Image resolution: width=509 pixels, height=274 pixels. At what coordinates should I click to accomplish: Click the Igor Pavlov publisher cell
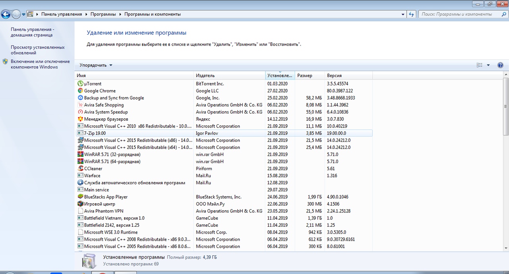click(207, 133)
